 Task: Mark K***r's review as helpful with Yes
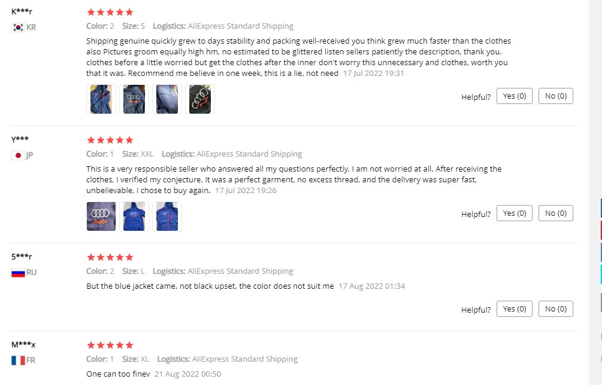pos(515,96)
